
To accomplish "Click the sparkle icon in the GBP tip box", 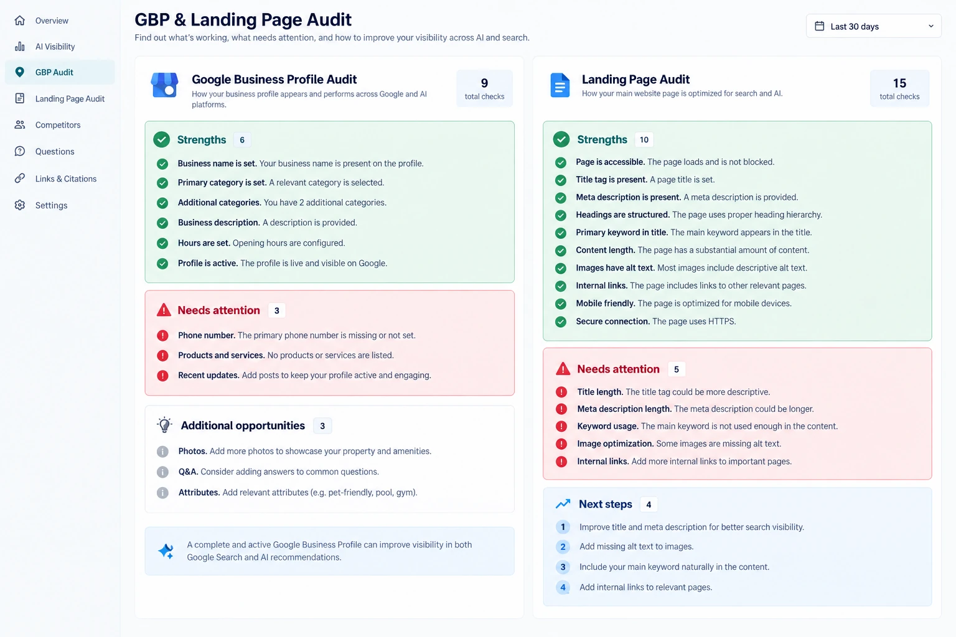I will coord(166,551).
